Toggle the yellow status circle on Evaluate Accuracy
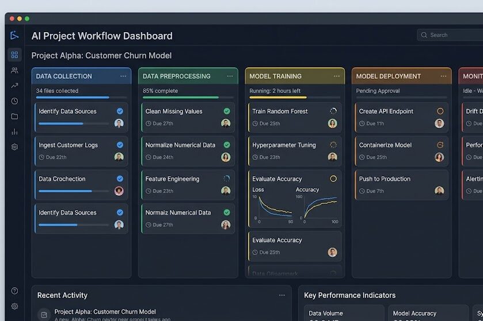 (333, 179)
